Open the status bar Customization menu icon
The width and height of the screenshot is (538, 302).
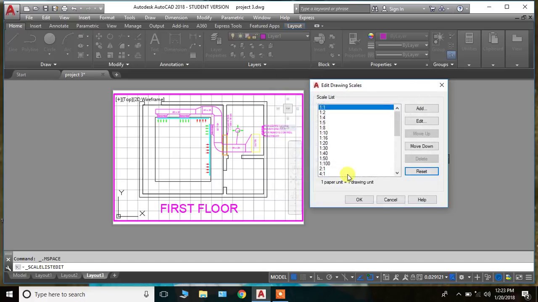[529, 277]
